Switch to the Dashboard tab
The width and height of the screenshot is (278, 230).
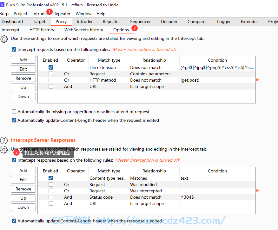(x=12, y=22)
